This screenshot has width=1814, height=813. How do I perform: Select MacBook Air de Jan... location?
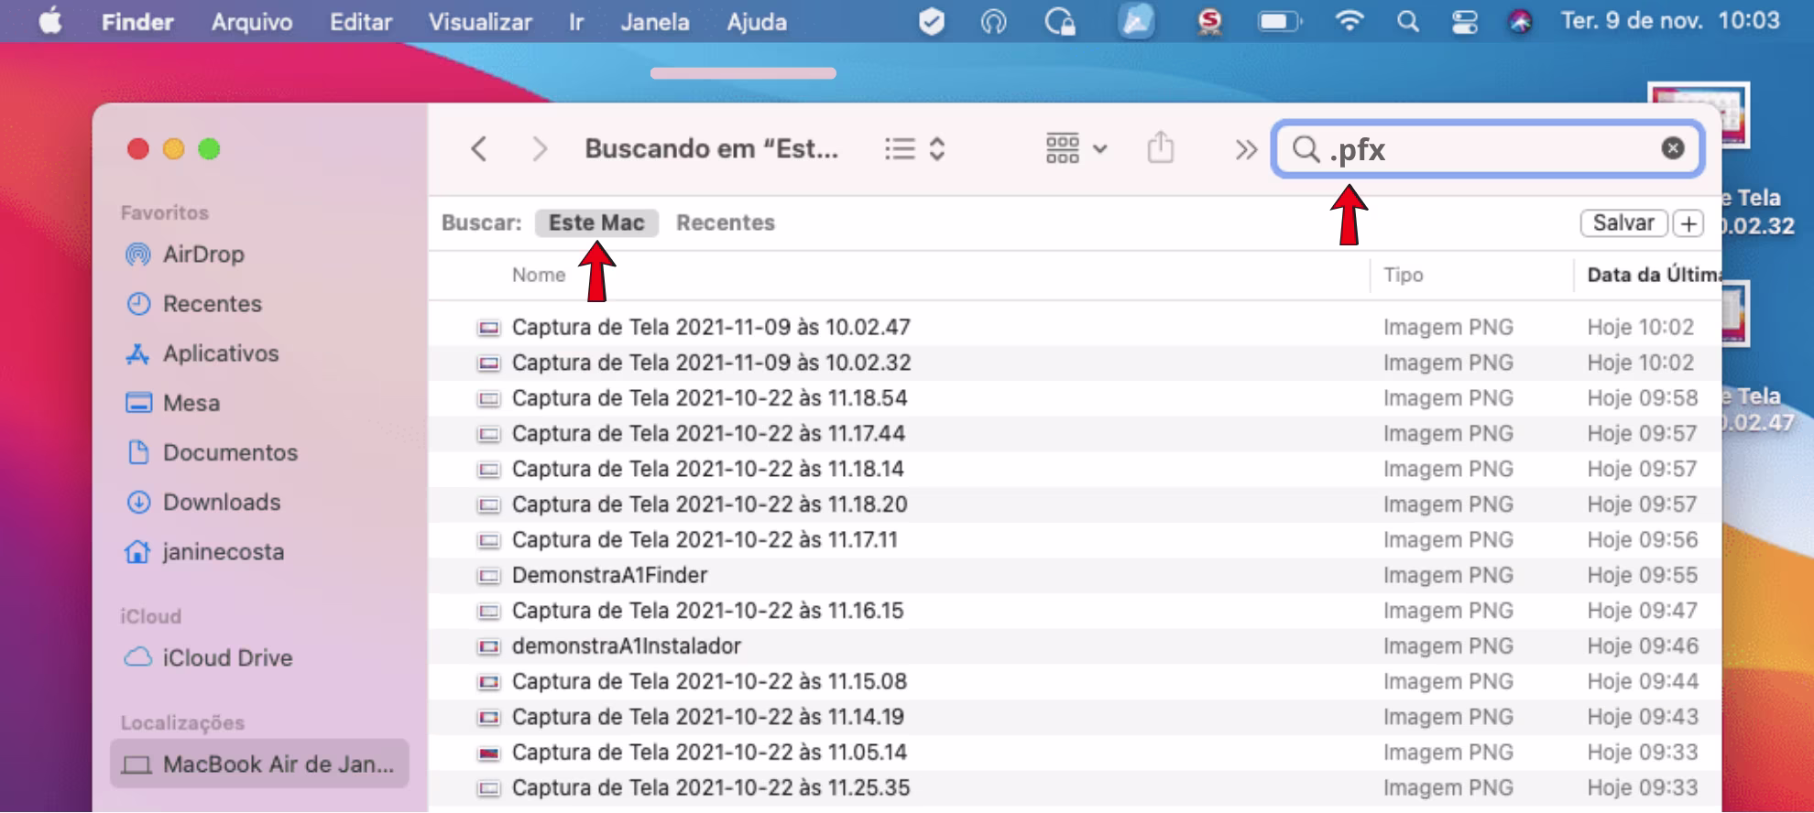(259, 764)
